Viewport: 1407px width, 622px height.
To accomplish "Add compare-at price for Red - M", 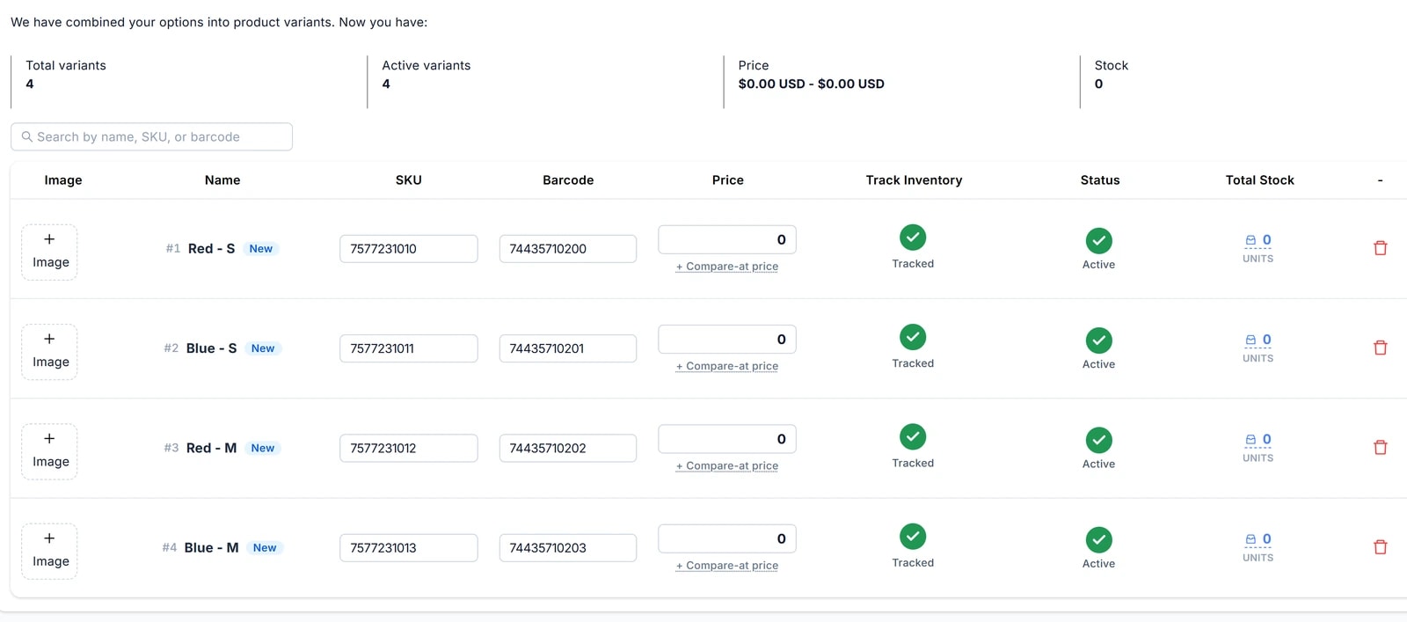I will coord(727,465).
